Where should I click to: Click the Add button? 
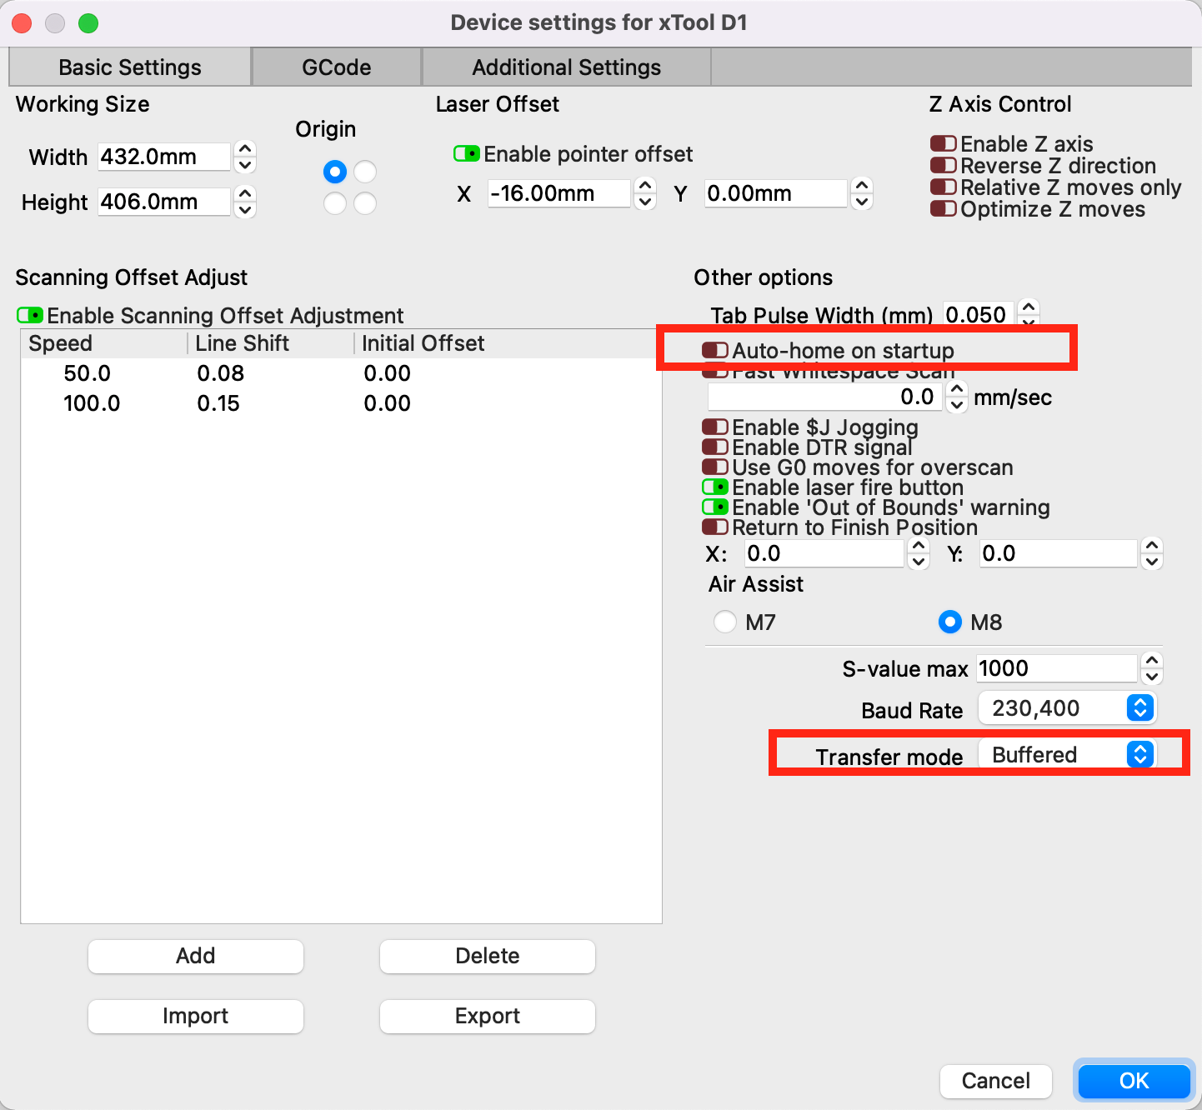click(x=196, y=956)
